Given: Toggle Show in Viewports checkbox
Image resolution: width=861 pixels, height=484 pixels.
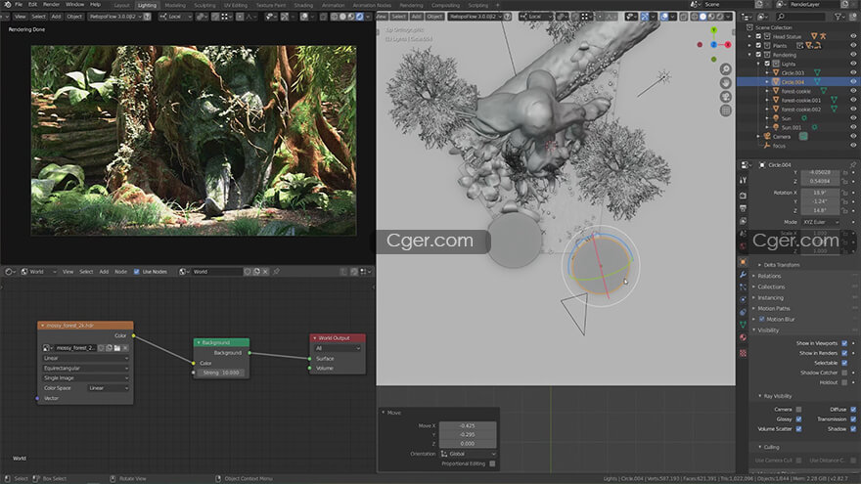Looking at the screenshot, I should click(x=844, y=343).
